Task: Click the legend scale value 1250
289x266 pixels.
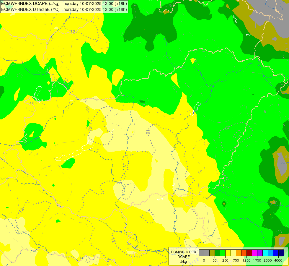Action: 246,260
